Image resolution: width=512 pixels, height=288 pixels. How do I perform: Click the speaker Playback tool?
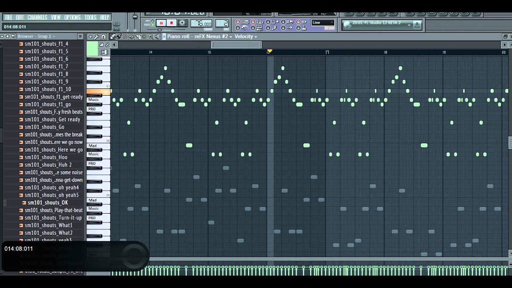[x=157, y=36]
